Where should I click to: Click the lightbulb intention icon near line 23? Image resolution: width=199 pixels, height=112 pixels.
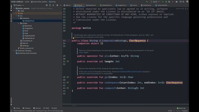pyautogui.click(x=73, y=38)
